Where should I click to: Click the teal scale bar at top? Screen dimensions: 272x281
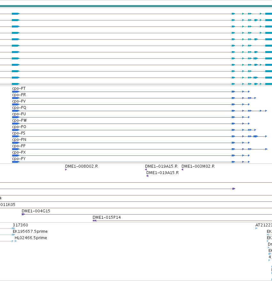pos(136,6)
